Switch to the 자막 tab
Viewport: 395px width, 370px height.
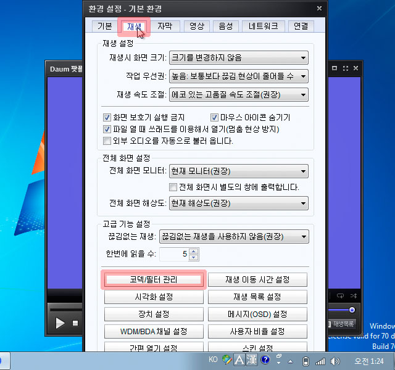[165, 26]
